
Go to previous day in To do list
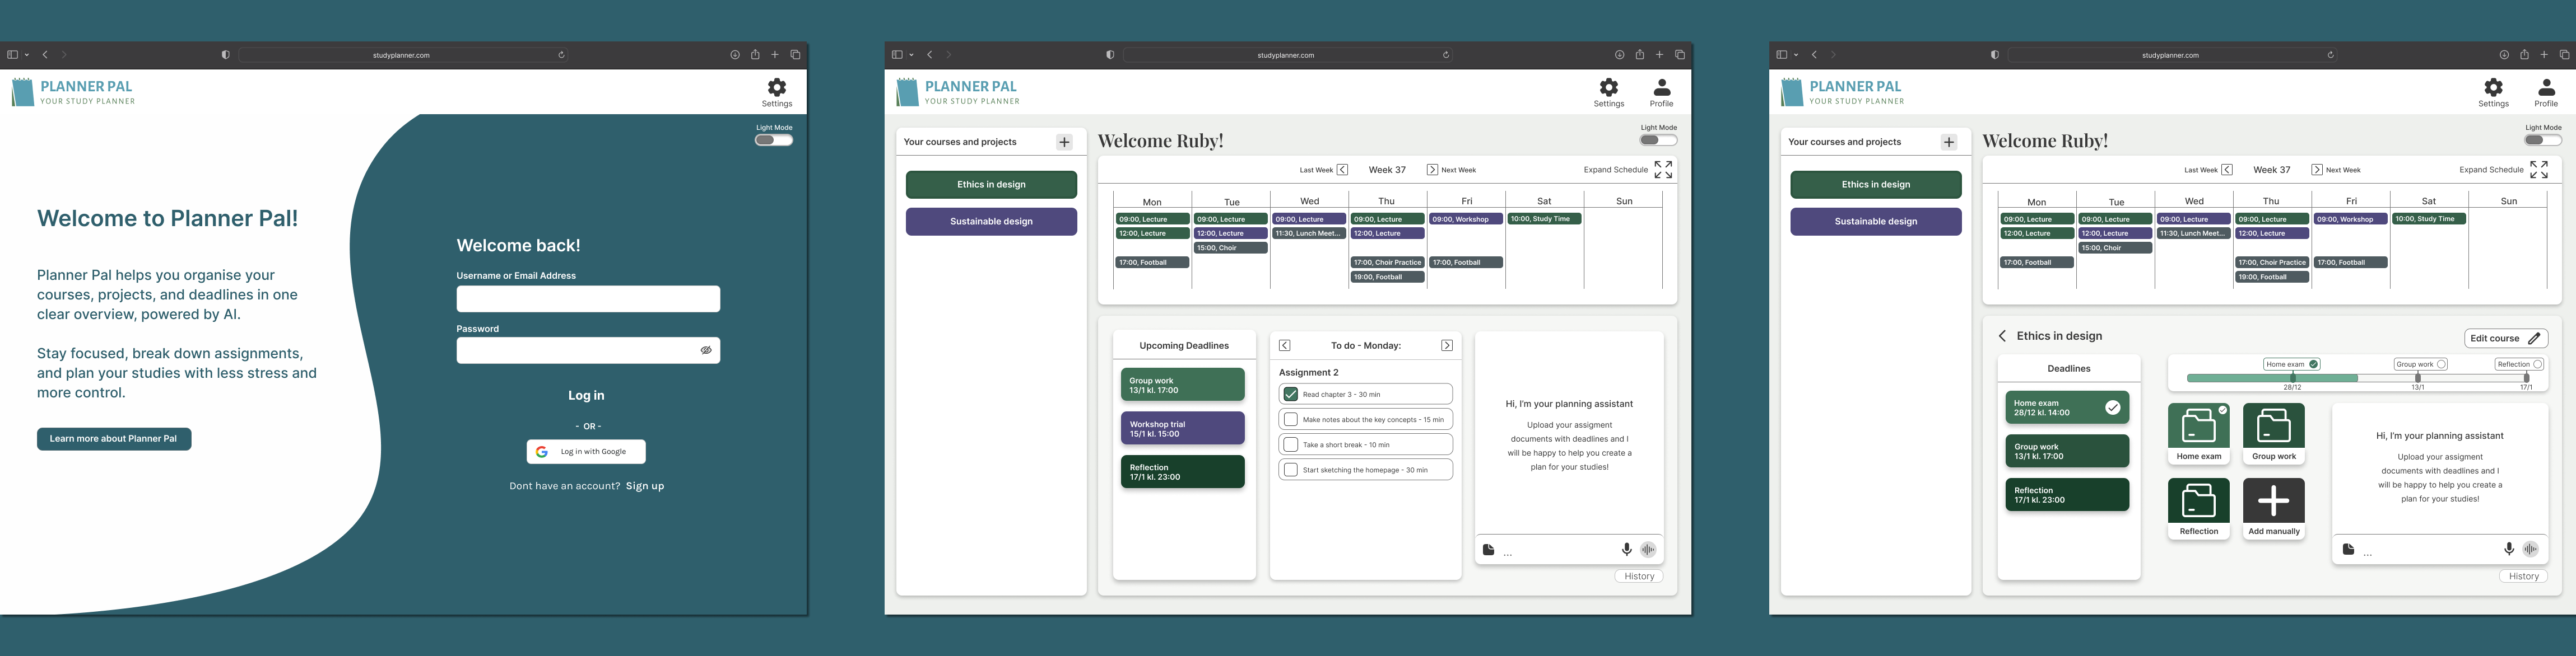1285,345
